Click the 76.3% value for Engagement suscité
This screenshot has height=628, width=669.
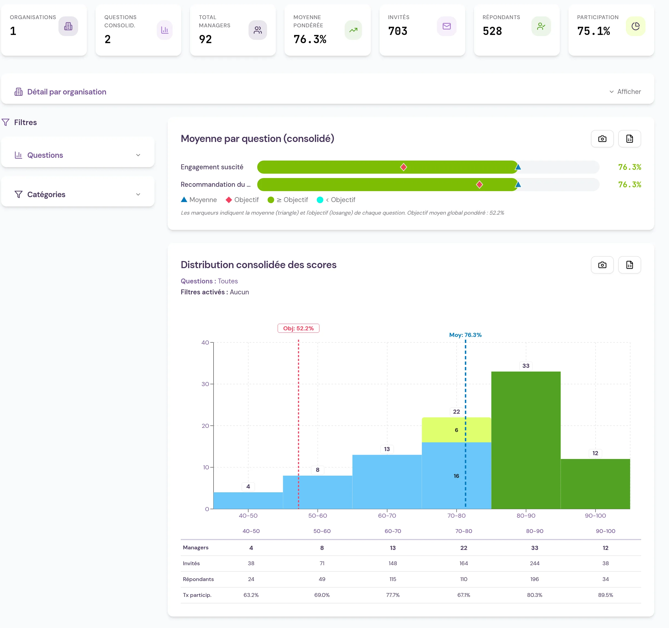coord(630,167)
